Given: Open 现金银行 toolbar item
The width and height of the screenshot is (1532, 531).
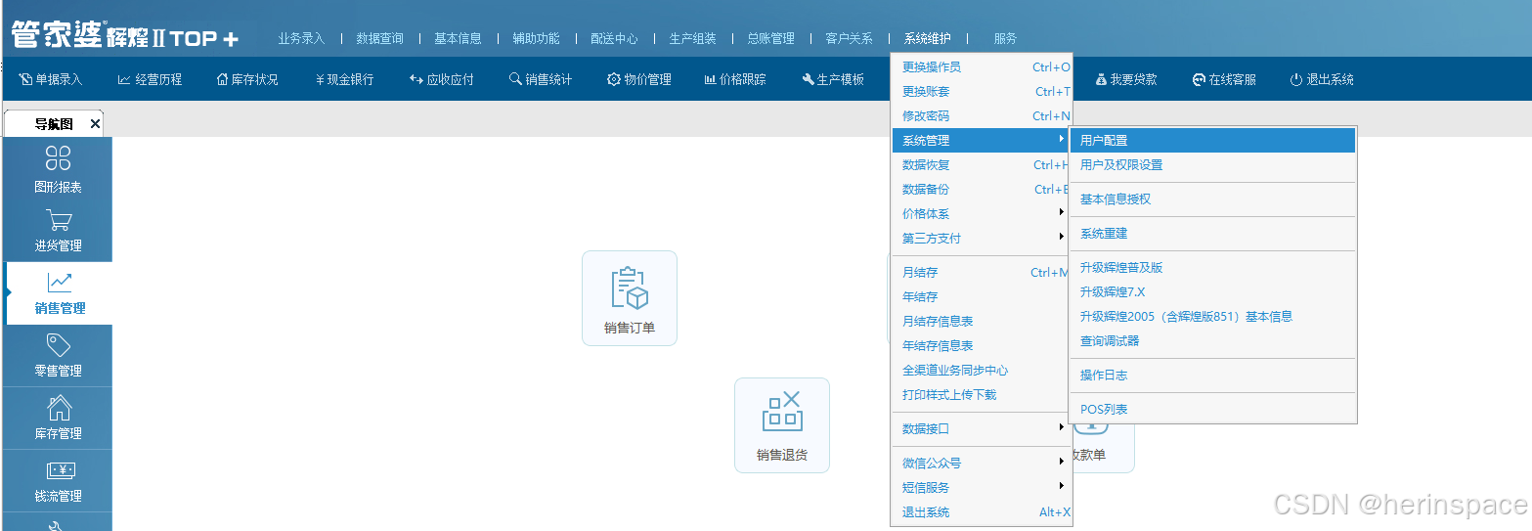Looking at the screenshot, I should [x=345, y=79].
